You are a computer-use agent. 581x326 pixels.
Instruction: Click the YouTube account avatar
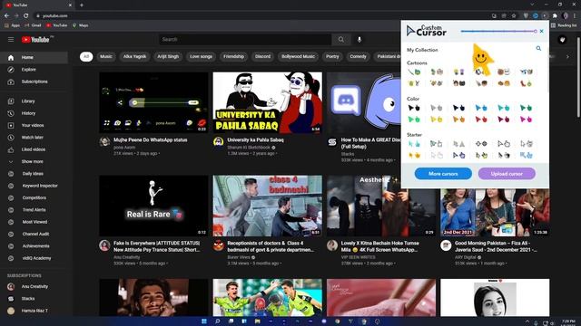click(x=563, y=40)
